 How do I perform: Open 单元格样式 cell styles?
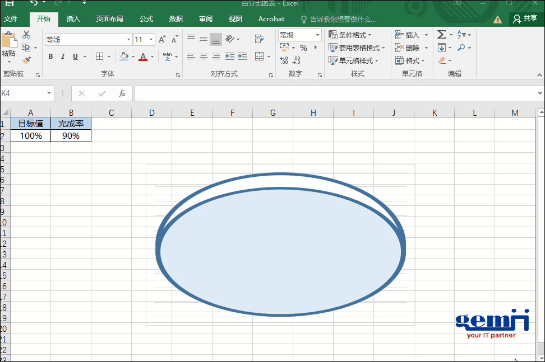pyautogui.click(x=353, y=60)
